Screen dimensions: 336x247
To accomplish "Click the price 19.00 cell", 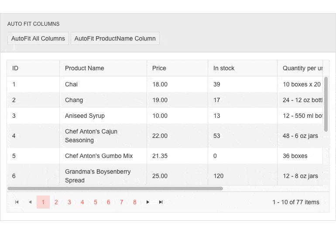I will (x=178, y=100).
